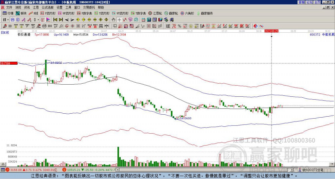
Task: Open 赢家服务 with the dollar icon
Action: point(205,13)
